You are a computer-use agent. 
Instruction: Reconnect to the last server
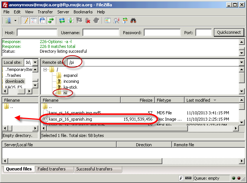click(x=96, y=21)
